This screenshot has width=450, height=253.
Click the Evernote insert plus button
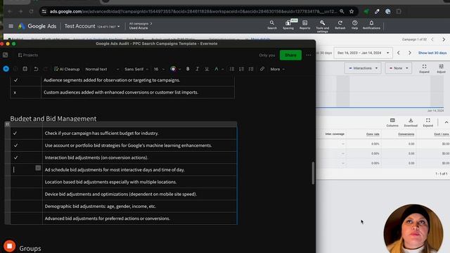click(6, 69)
